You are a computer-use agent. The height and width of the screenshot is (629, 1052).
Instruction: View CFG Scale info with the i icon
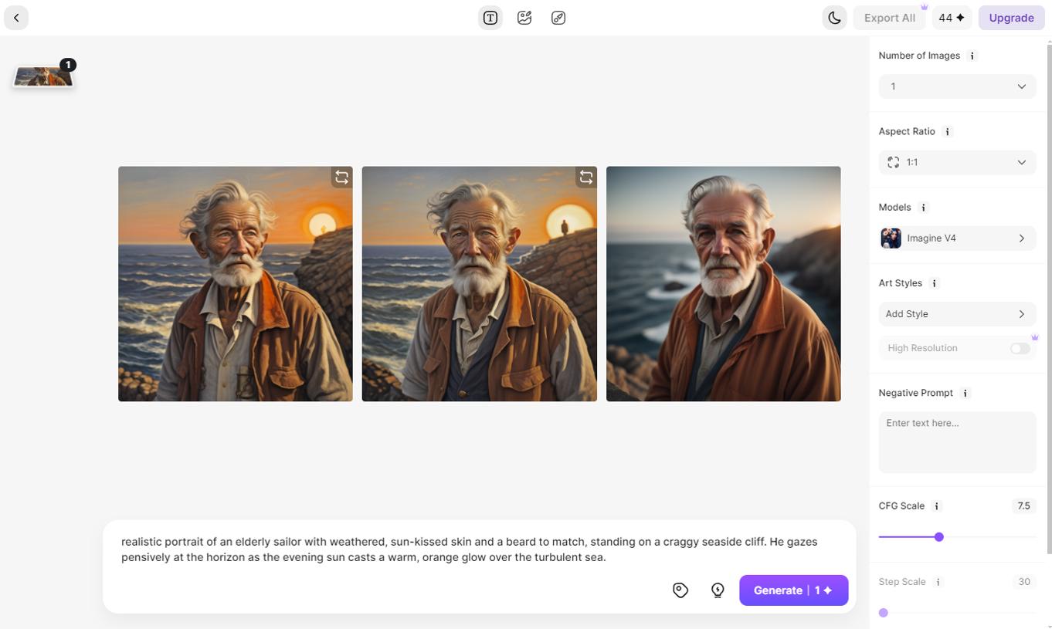(x=936, y=506)
